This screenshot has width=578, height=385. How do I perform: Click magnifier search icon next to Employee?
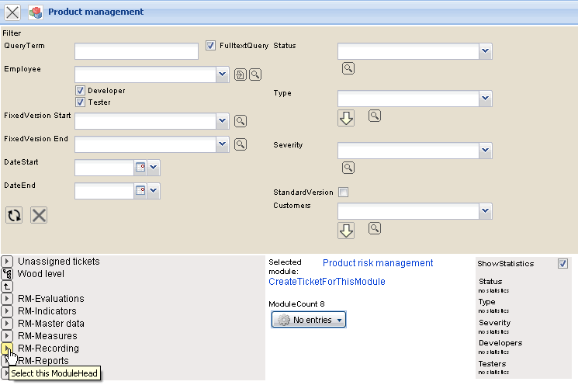pos(254,75)
